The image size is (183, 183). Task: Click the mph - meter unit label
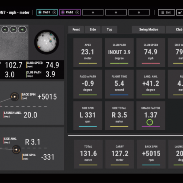click(x=19, y=12)
